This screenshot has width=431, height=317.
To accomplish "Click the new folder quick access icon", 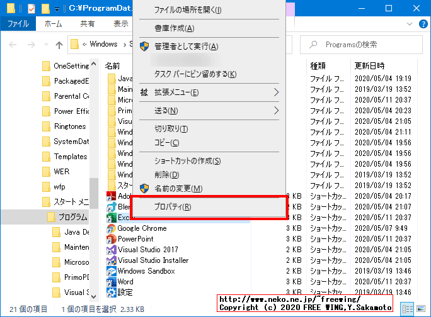I will [x=45, y=9].
